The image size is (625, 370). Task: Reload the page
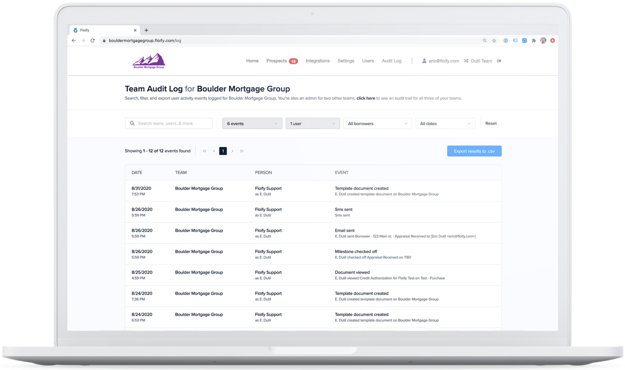(92, 40)
